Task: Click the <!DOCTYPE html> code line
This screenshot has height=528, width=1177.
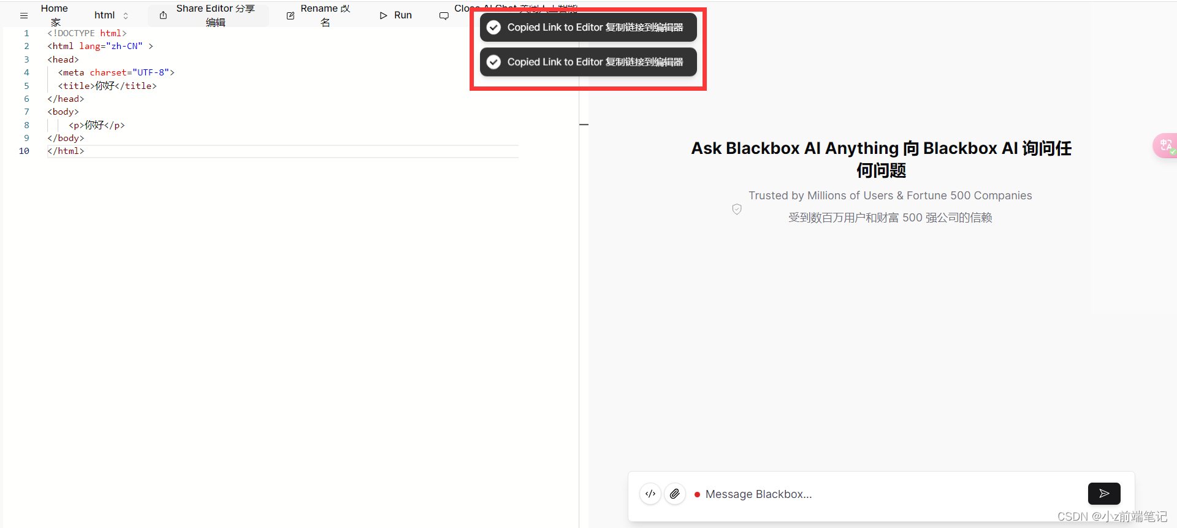Action: click(87, 33)
